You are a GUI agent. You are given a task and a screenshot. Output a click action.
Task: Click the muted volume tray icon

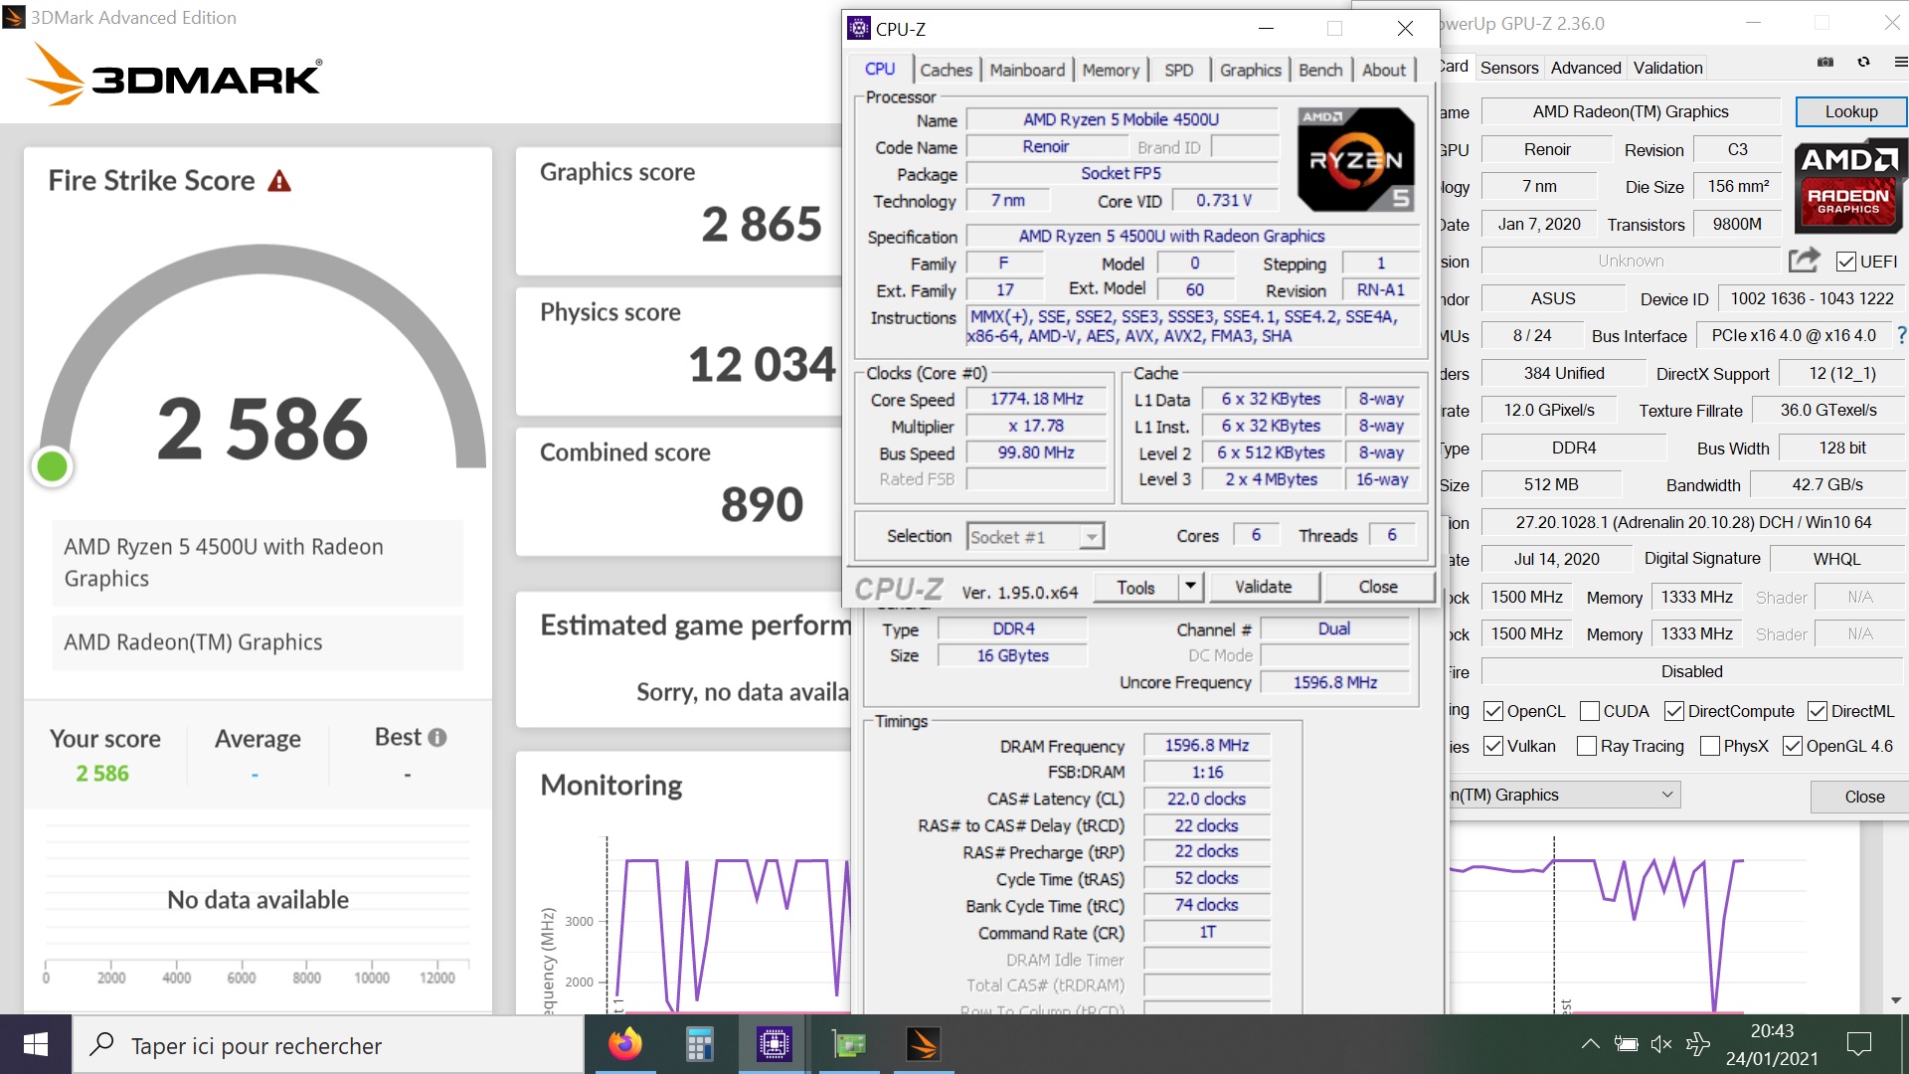pos(1661,1044)
